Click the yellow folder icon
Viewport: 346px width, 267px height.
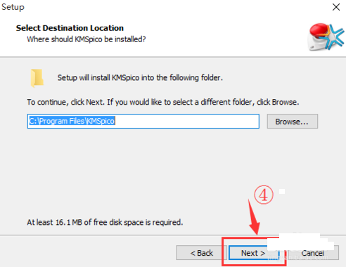[x=37, y=78]
